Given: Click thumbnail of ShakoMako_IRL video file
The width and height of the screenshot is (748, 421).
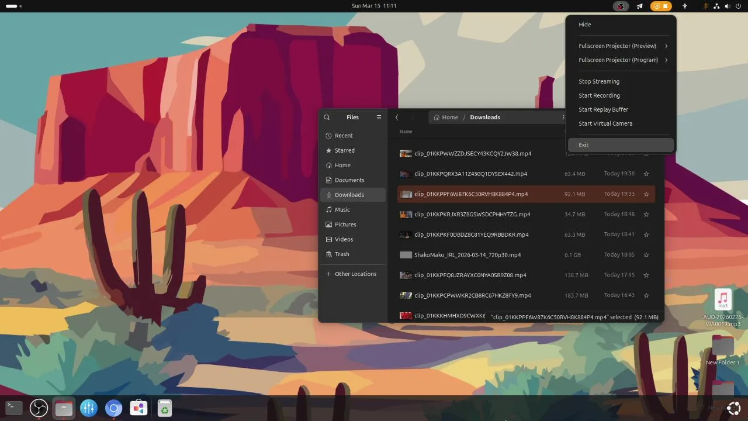Looking at the screenshot, I should [x=406, y=255].
